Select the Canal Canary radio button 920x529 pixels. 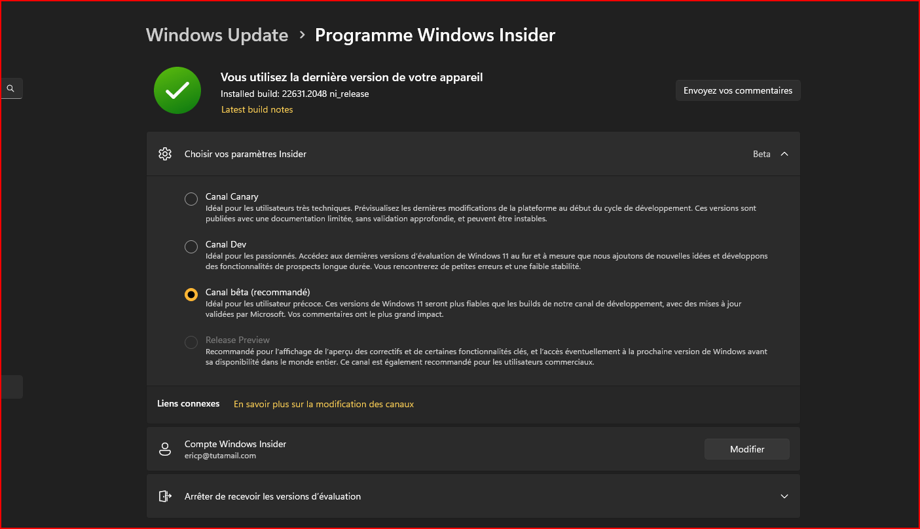click(x=191, y=199)
